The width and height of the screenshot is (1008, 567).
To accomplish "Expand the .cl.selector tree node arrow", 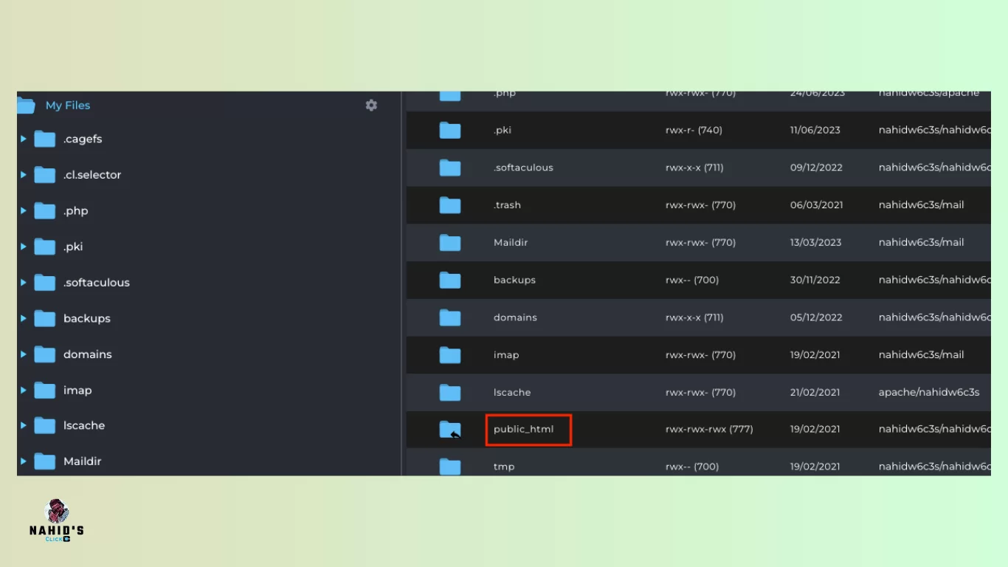I will [x=24, y=175].
